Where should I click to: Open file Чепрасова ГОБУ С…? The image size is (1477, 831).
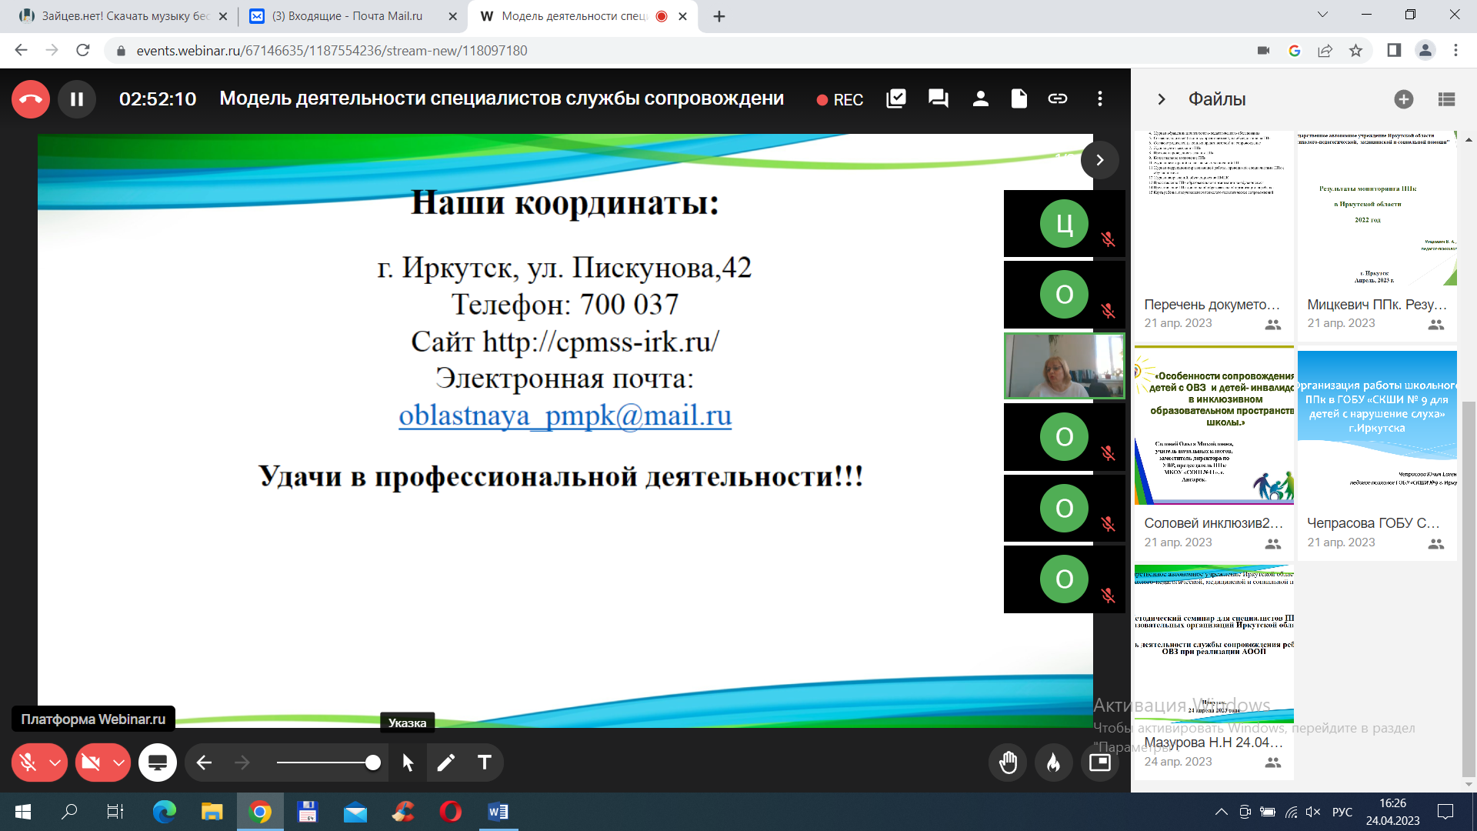coord(1377,454)
